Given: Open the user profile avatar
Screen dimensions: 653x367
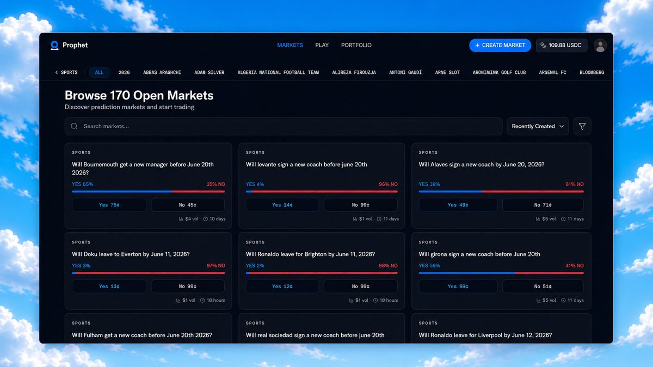Looking at the screenshot, I should pyautogui.click(x=600, y=45).
